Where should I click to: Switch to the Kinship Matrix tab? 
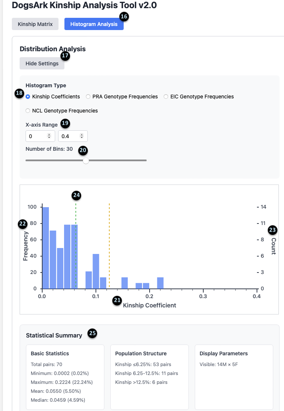tap(35, 24)
